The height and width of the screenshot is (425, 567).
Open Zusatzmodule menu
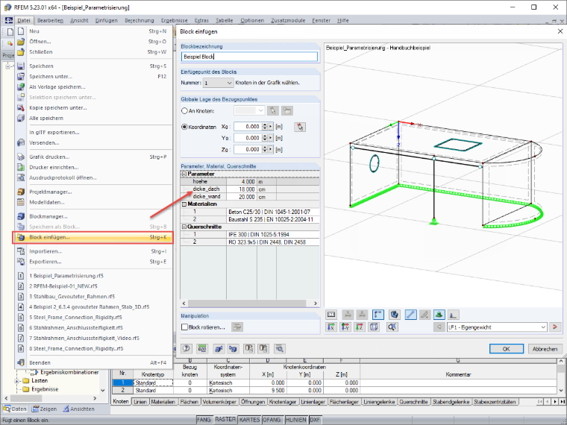coord(288,21)
